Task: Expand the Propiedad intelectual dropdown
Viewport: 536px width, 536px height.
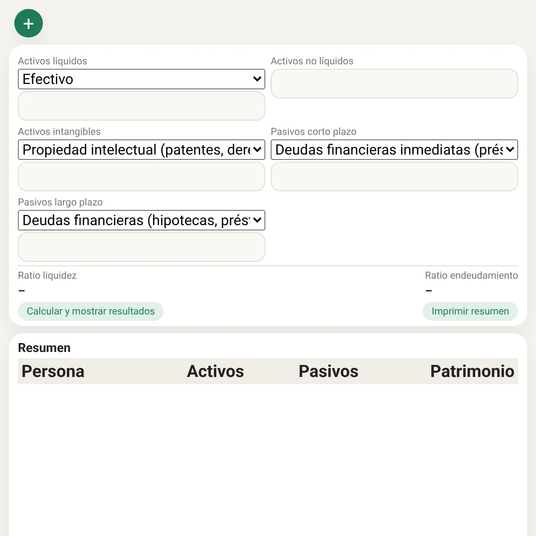Action: point(141,150)
